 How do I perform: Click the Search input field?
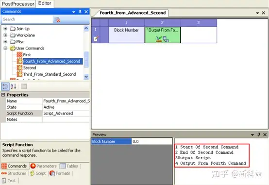coord(27,19)
